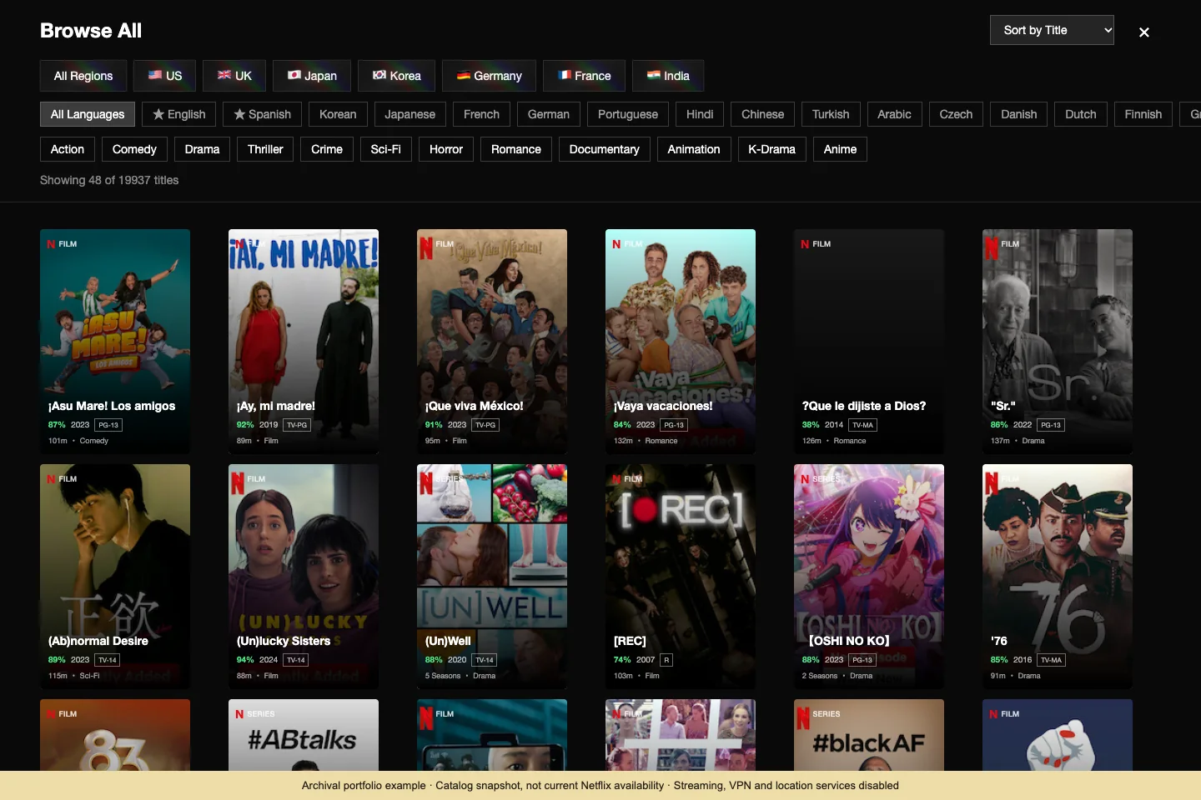1201x800 pixels.
Task: Select the Action genre
Action: point(68,149)
